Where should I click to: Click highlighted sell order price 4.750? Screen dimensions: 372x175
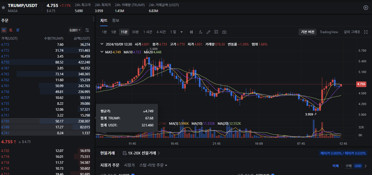(5, 121)
